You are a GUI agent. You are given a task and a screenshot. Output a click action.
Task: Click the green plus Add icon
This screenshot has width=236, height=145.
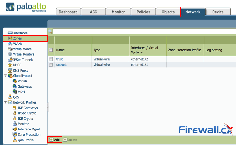click(51, 140)
